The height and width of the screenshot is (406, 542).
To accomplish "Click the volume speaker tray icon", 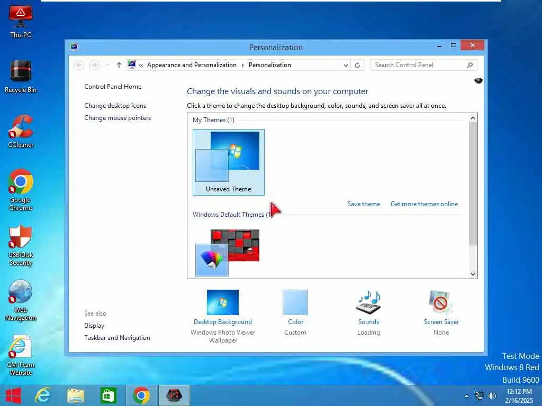I will tap(492, 396).
